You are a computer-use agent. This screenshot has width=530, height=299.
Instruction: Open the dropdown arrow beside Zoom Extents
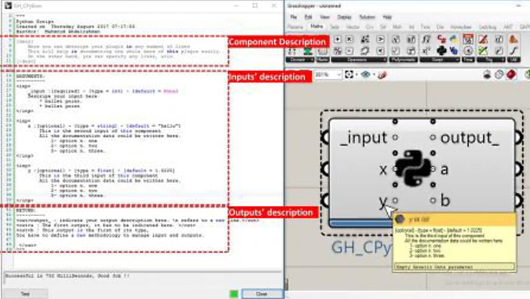click(x=356, y=75)
